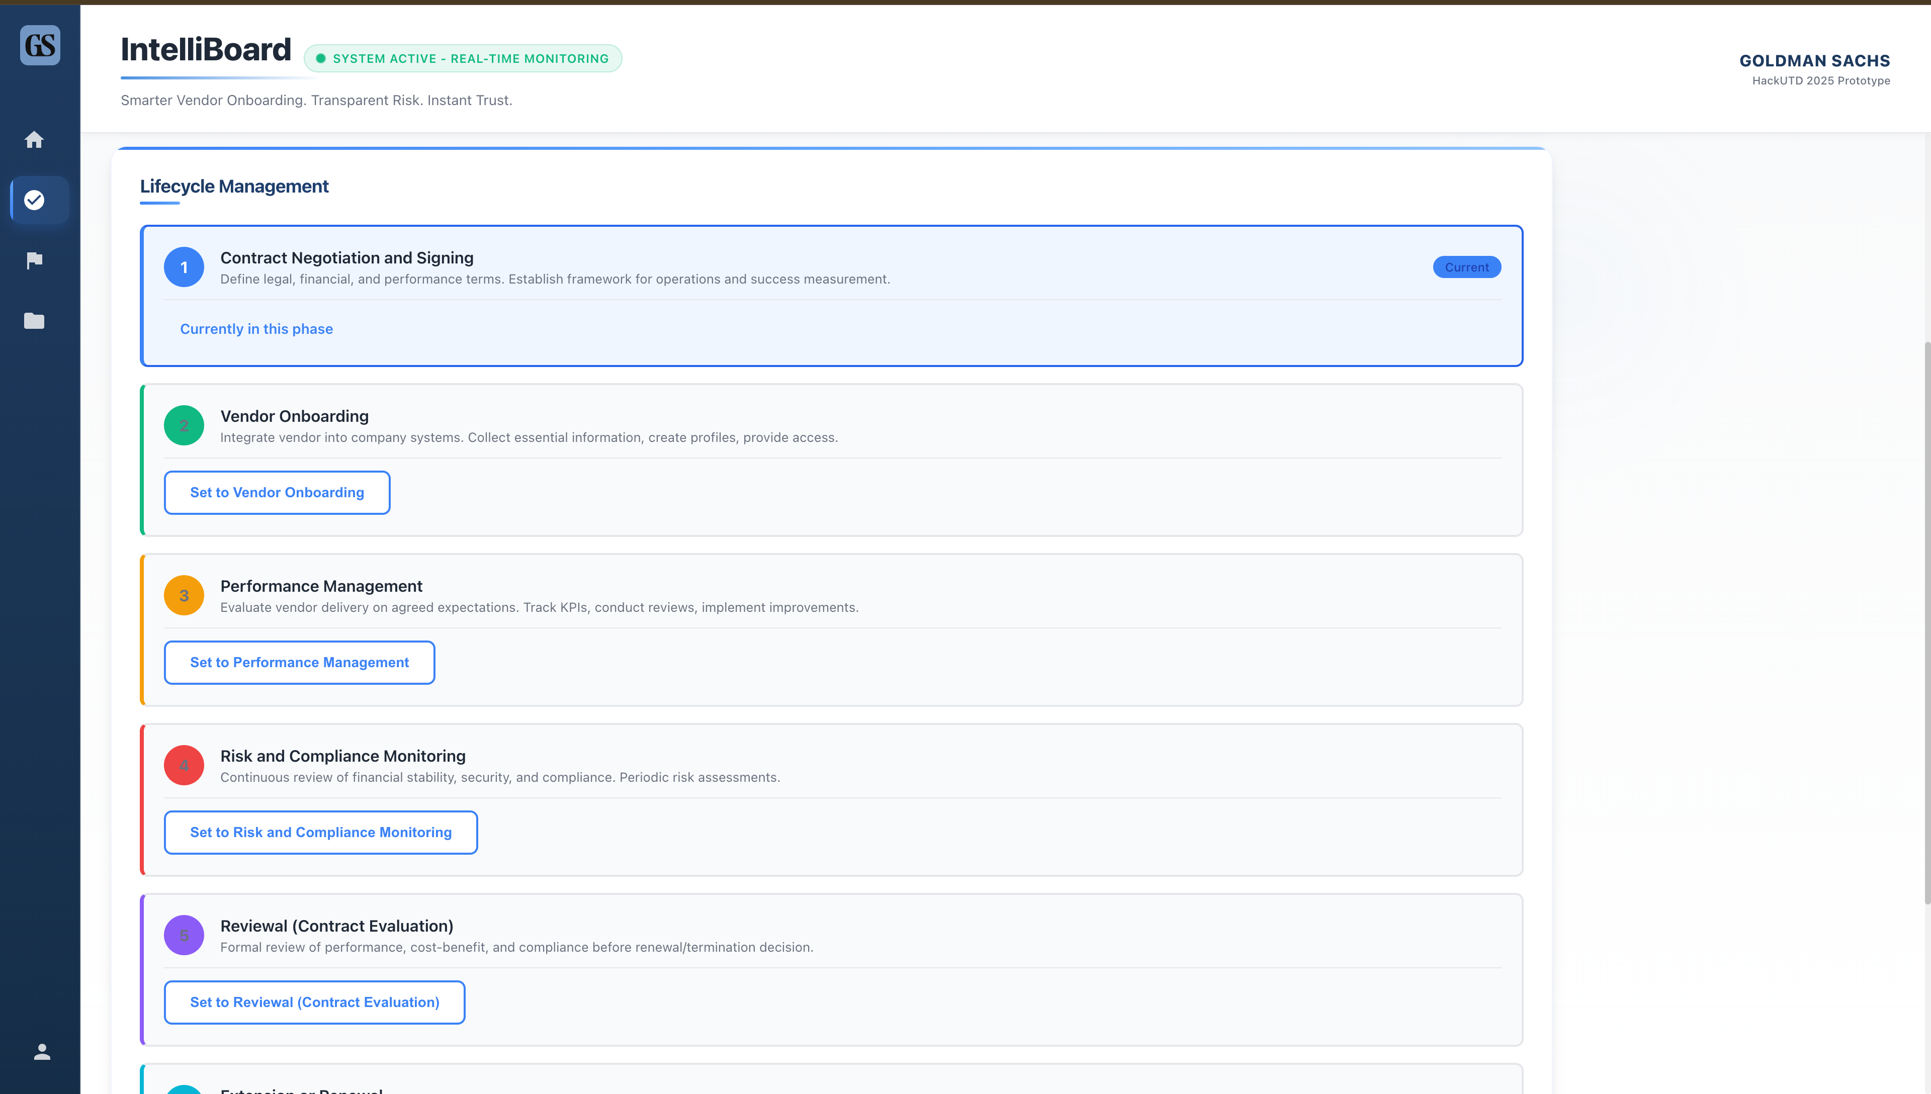Click the purple step 5 circle
The height and width of the screenshot is (1094, 1931).
(184, 936)
